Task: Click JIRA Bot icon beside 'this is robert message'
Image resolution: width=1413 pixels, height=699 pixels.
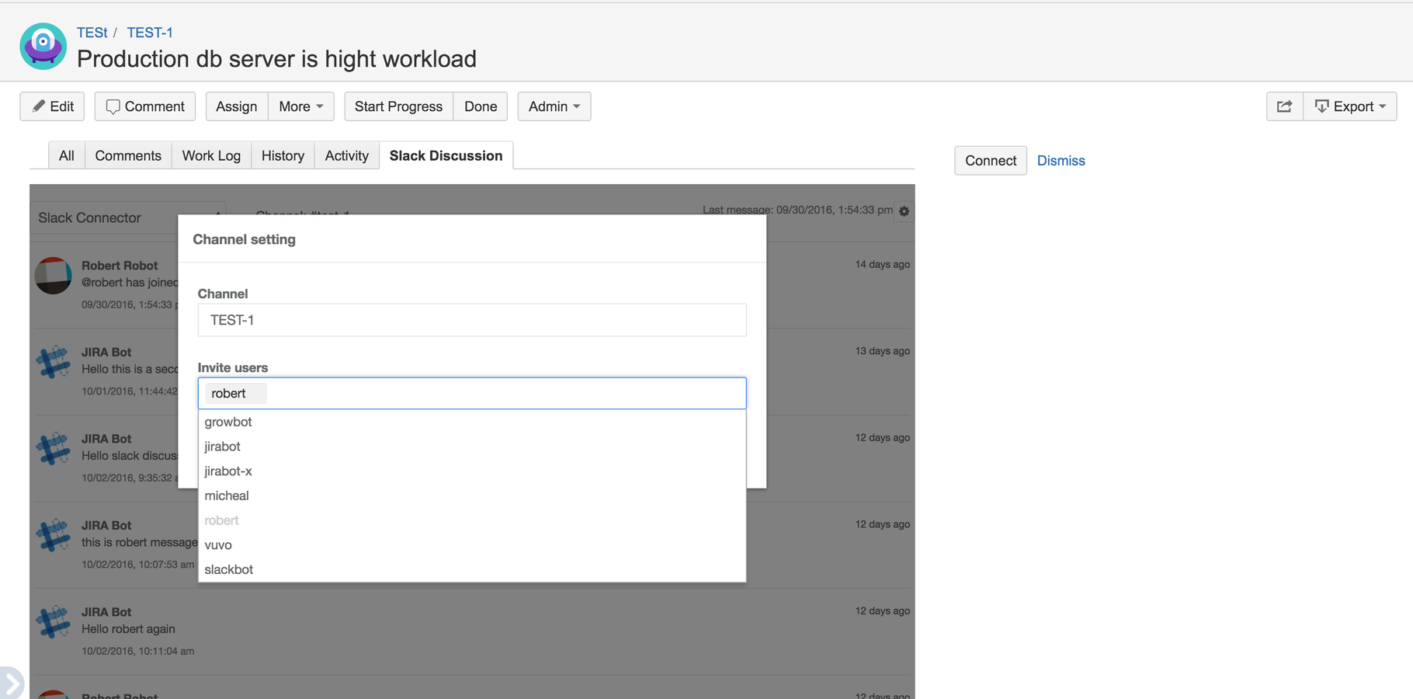Action: (x=54, y=536)
